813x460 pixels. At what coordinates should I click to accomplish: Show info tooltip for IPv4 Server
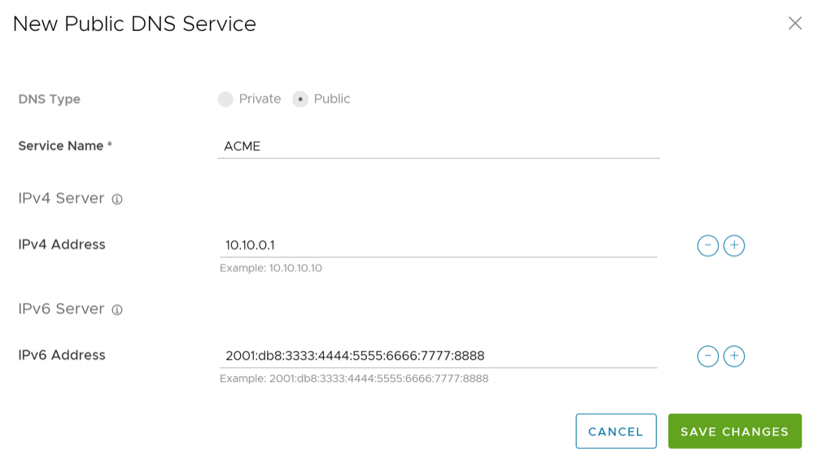point(117,199)
